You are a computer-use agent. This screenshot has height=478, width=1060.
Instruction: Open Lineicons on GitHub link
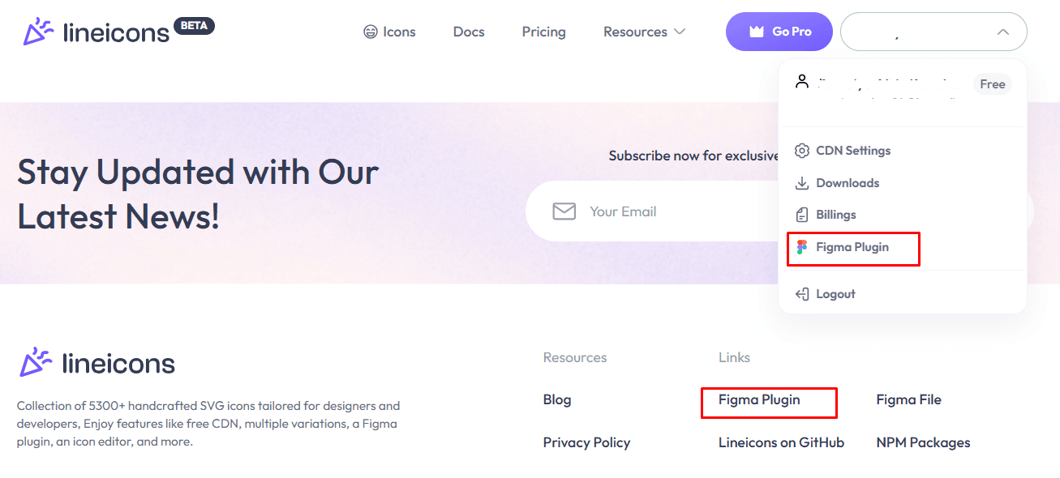(x=781, y=442)
